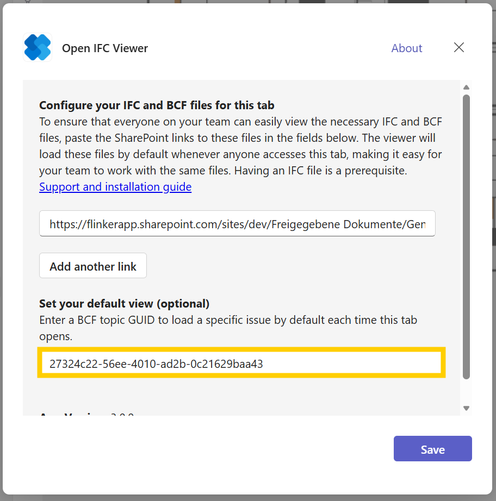Click the Add another link button
The width and height of the screenshot is (496, 501).
click(x=92, y=265)
